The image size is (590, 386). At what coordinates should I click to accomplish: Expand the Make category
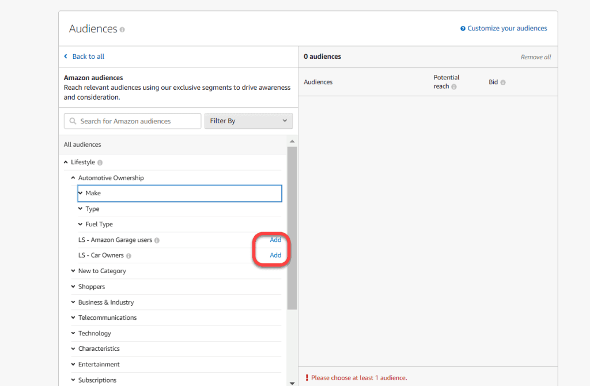click(81, 193)
